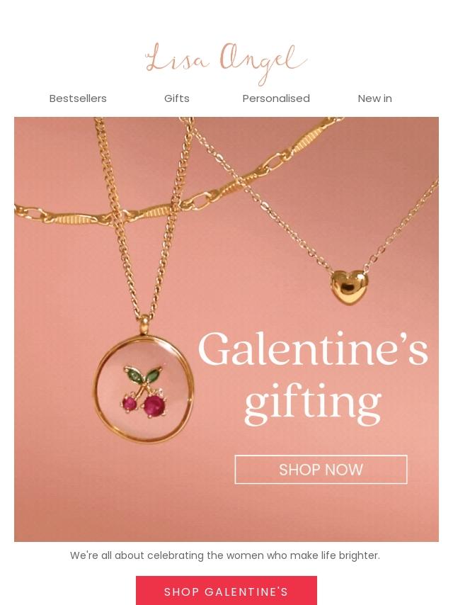The height and width of the screenshot is (605, 453).
Task: Click the word gifting in the headline
Action: [313, 403]
